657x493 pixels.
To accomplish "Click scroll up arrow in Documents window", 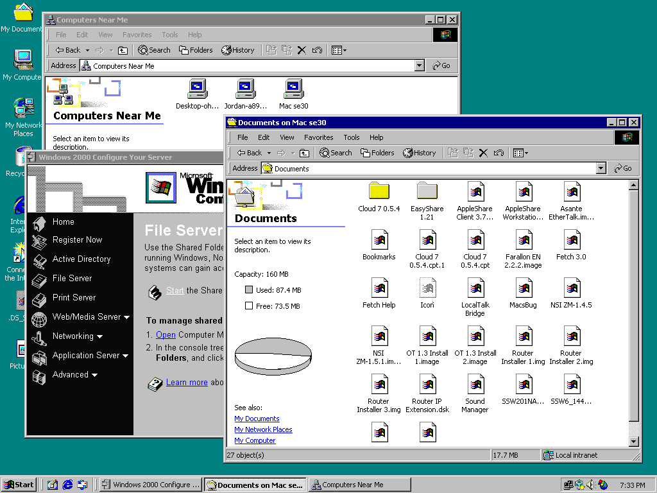I will pyautogui.click(x=633, y=185).
